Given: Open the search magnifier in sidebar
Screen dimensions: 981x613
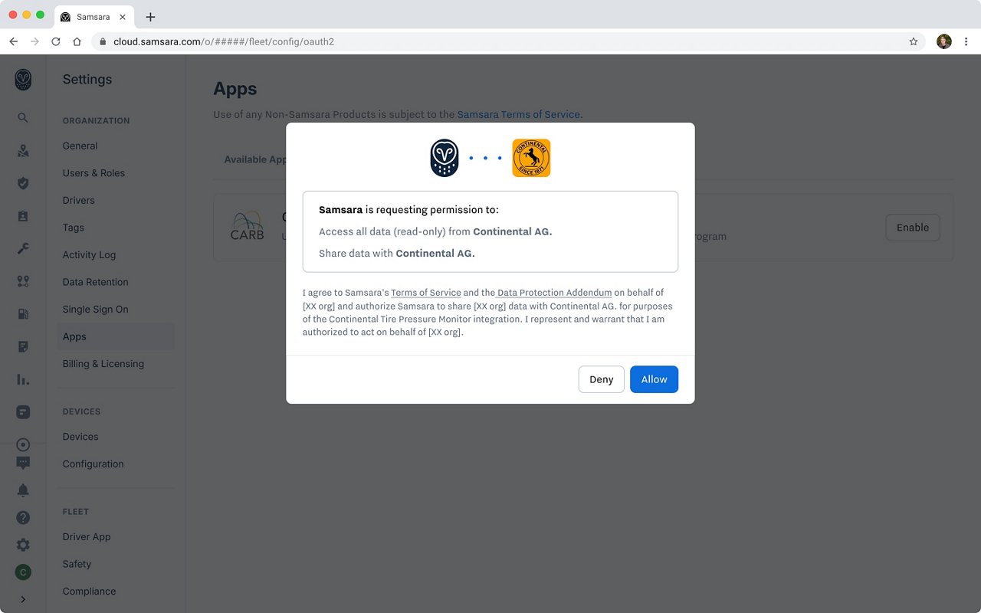Looking at the screenshot, I should (x=23, y=118).
